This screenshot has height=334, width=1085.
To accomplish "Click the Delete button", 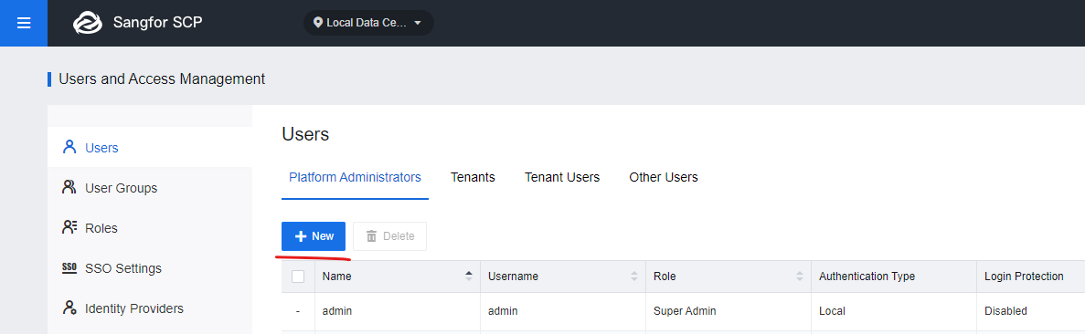I will (389, 235).
